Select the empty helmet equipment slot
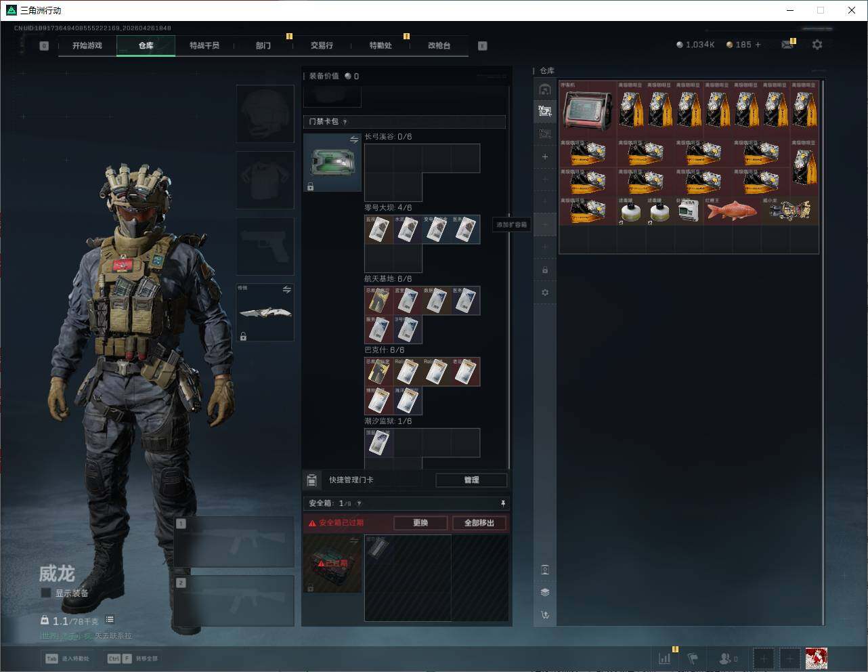Viewport: 868px width, 672px height. [265, 113]
